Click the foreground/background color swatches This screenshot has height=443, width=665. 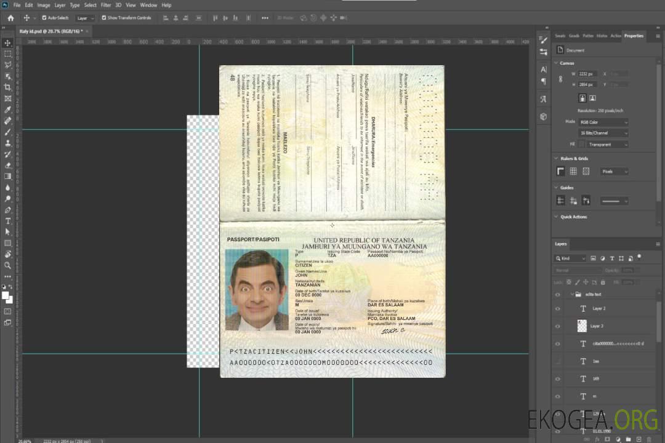(x=7, y=297)
